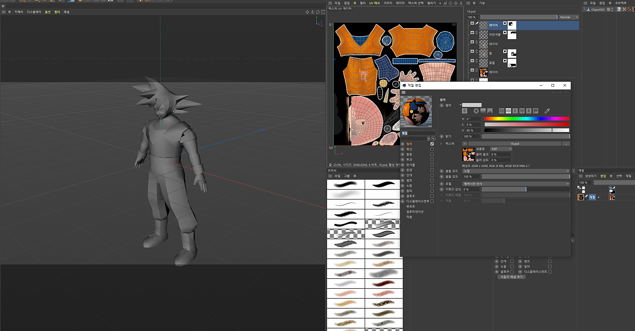Screen dimensions: 635x331
Task: Click the 사용자 채널 추가 button
Action: tap(512, 277)
